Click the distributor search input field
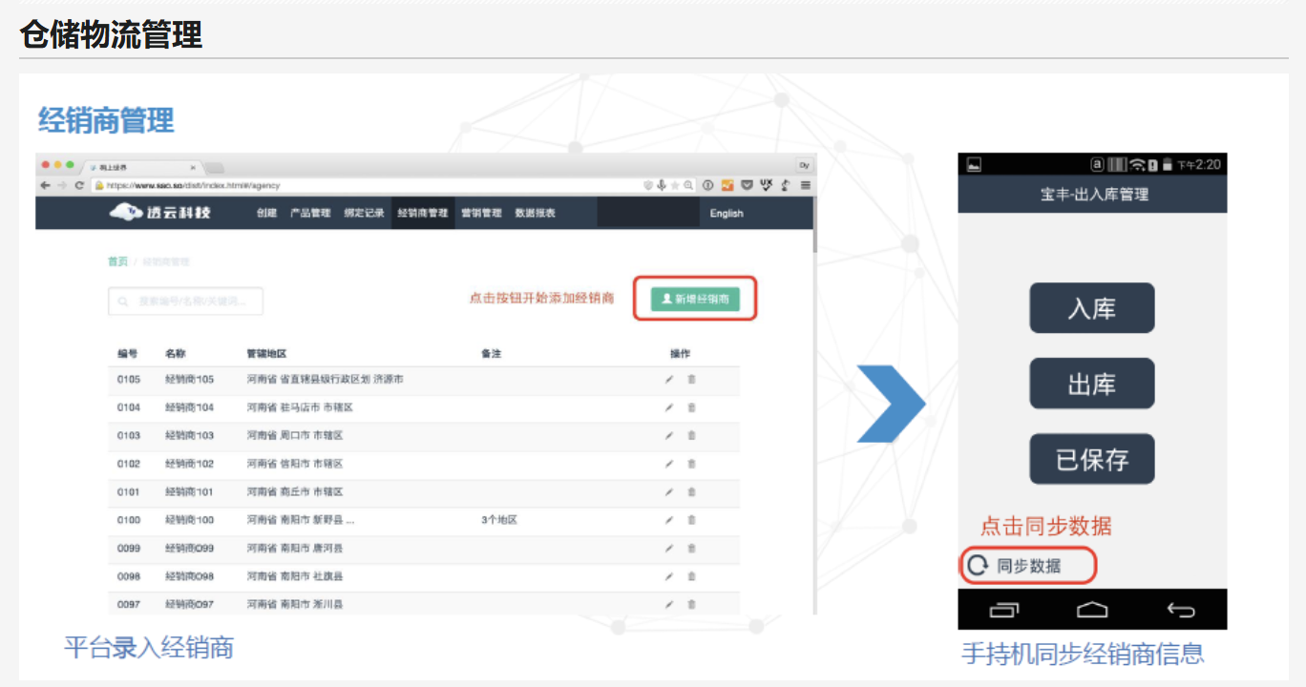The width and height of the screenshot is (1306, 687). (186, 302)
